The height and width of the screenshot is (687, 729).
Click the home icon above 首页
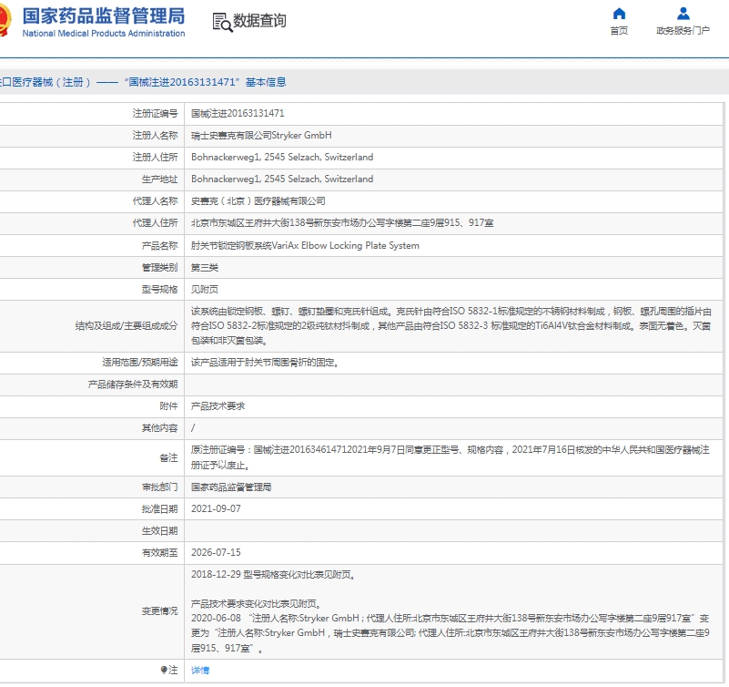619,13
